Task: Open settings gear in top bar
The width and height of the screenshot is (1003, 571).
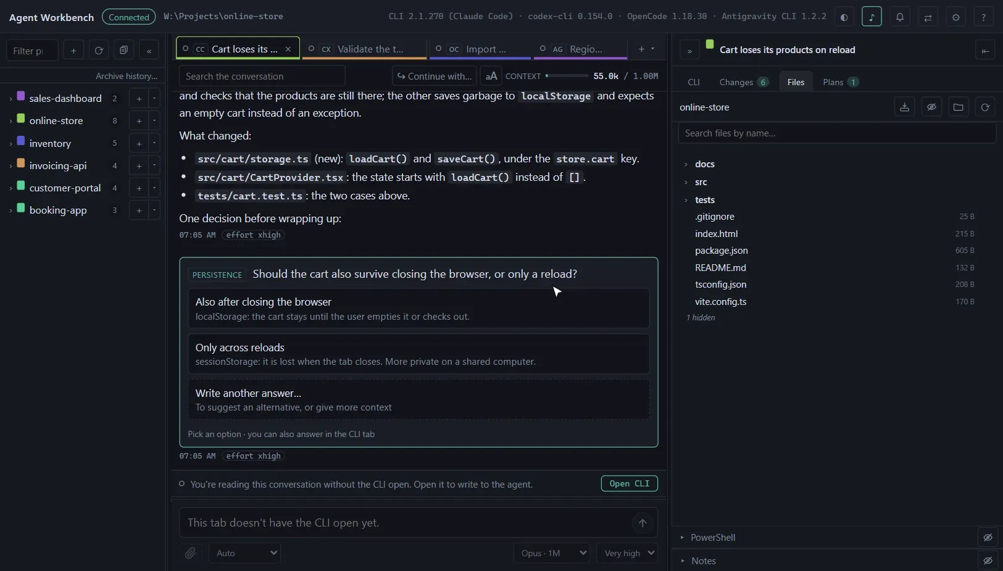Action: (x=956, y=17)
